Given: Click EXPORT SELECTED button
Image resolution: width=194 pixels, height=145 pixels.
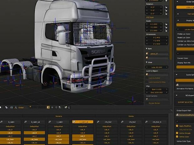Looking at the screenshot, I should click(185, 102).
